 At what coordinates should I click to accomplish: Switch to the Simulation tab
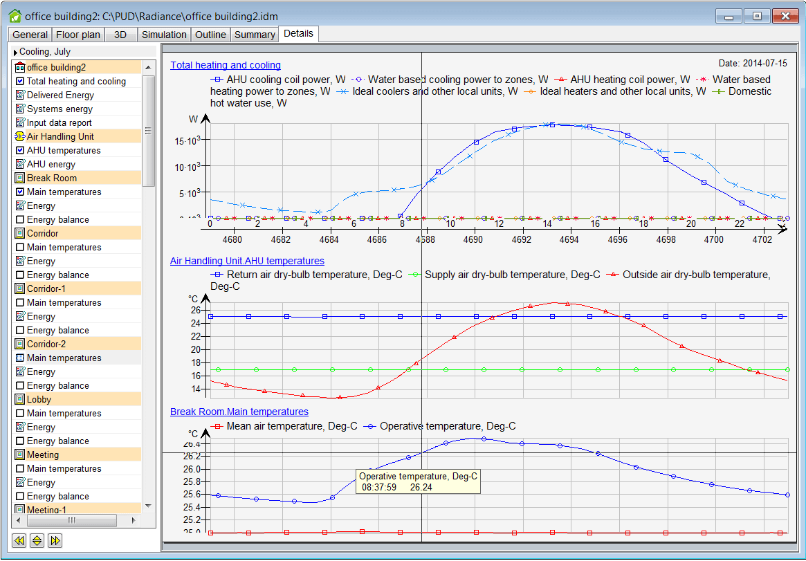(x=163, y=34)
